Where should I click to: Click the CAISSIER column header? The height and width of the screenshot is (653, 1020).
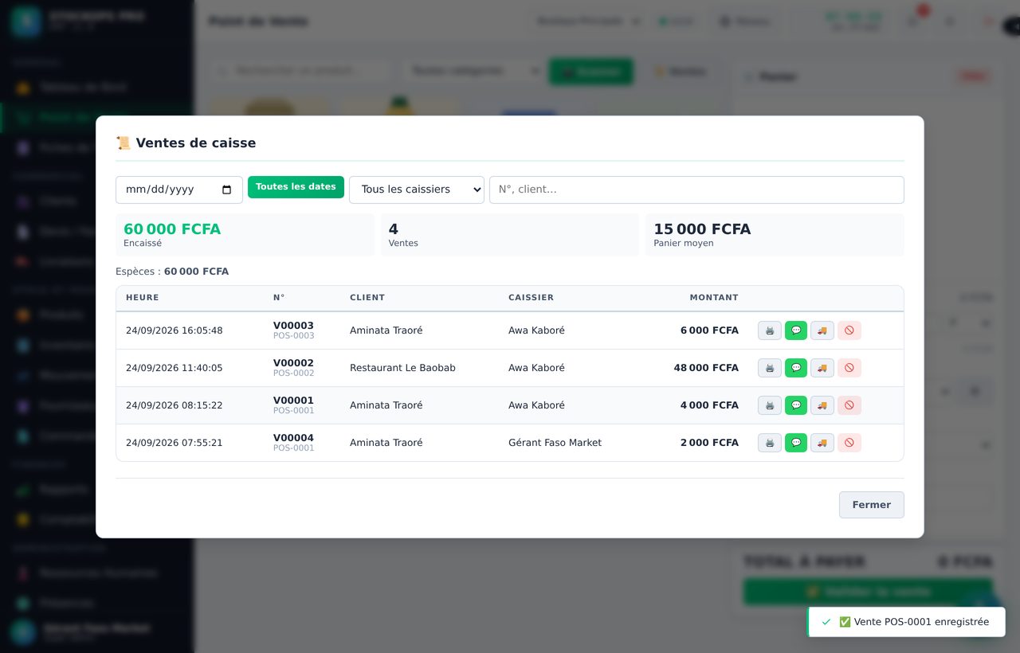(x=531, y=298)
